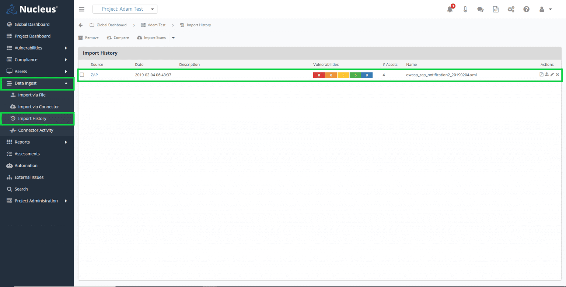Open the notifications bell with 3 alerts
Viewport: 566px width, 287px height.
pyautogui.click(x=450, y=9)
